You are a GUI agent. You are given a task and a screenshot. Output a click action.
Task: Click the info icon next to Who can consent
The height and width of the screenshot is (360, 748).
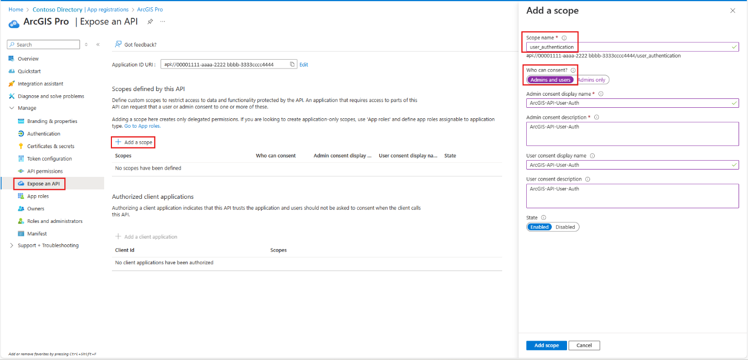[573, 70]
